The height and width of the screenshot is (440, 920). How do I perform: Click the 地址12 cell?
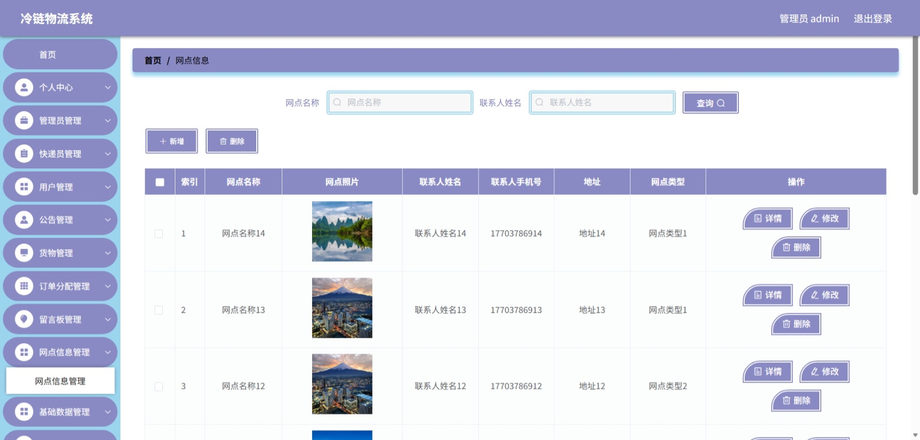coord(592,386)
